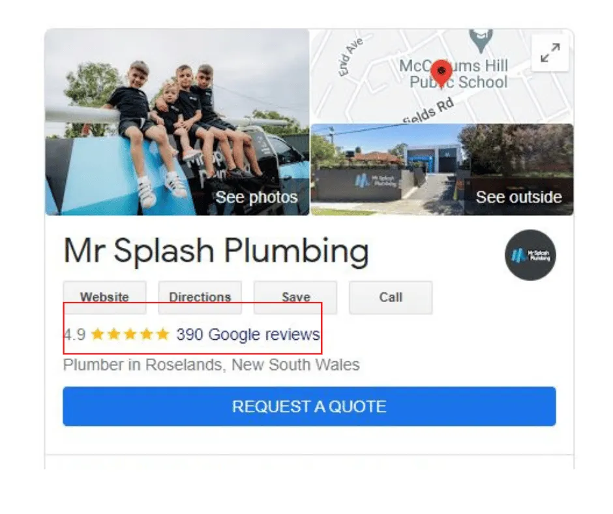613x514 pixels.
Task: Select the school marker icon on map
Action: 481,40
